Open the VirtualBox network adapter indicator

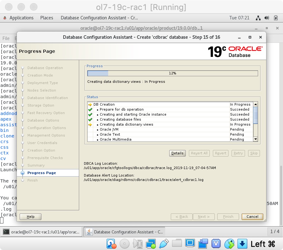[151, 243]
